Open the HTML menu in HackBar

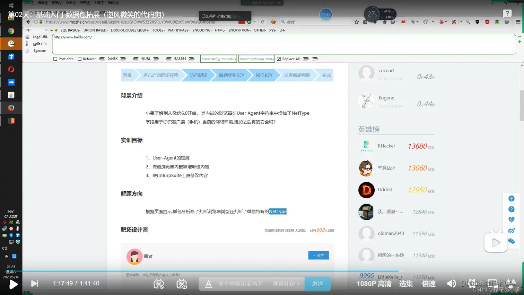(220, 30)
